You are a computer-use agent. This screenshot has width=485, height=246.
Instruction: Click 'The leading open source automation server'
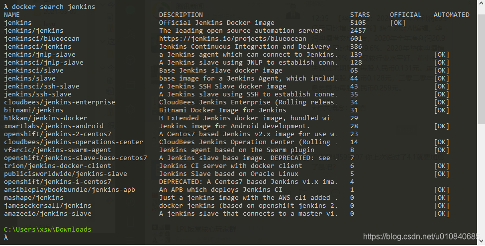[x=241, y=31]
